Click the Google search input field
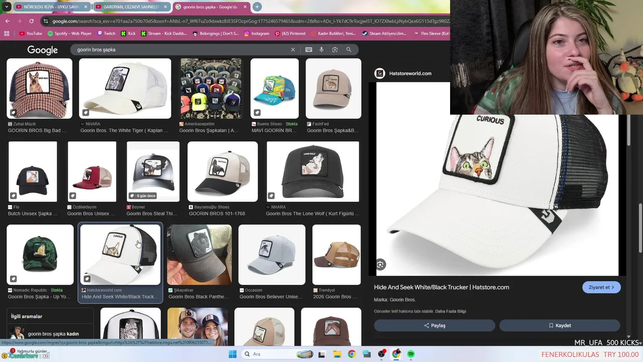Viewport: 643px width, 362px height. [x=181, y=50]
